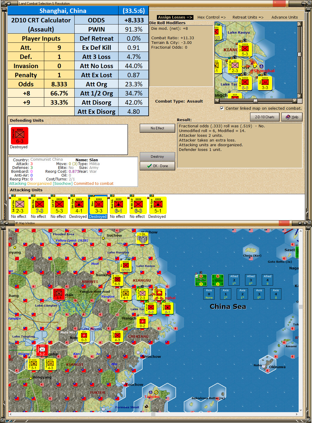Click the mini map vertical scrollbar thumb
This screenshot has height=423, width=312.
[300, 54]
